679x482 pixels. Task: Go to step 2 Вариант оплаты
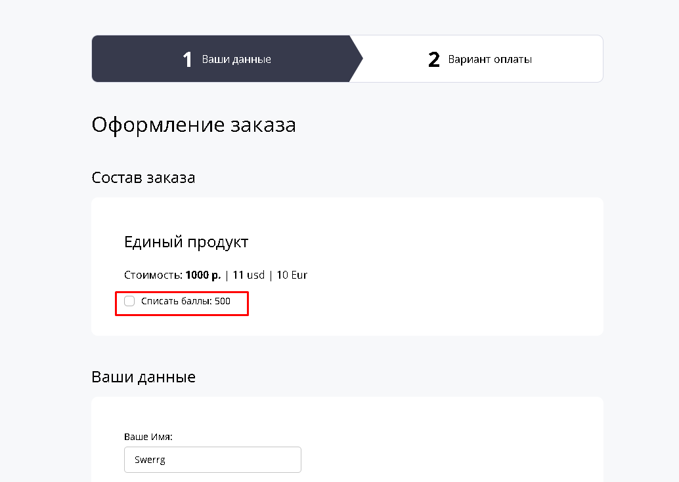pos(480,59)
